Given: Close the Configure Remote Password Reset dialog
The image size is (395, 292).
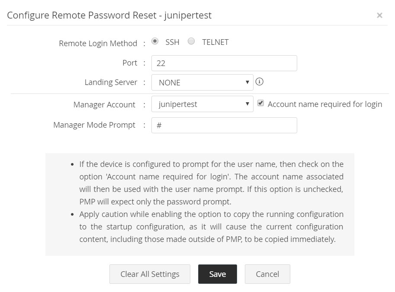Looking at the screenshot, I should tap(379, 16).
